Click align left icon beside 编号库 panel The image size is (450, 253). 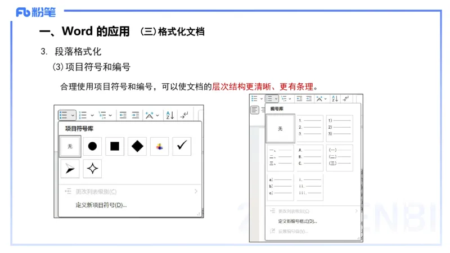pos(255,110)
